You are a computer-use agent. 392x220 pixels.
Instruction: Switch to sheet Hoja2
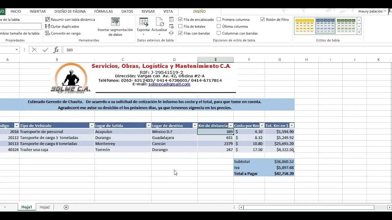click(45, 207)
